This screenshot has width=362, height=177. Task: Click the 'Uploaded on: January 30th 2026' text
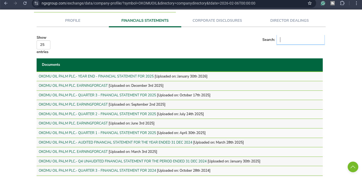click(x=181, y=76)
